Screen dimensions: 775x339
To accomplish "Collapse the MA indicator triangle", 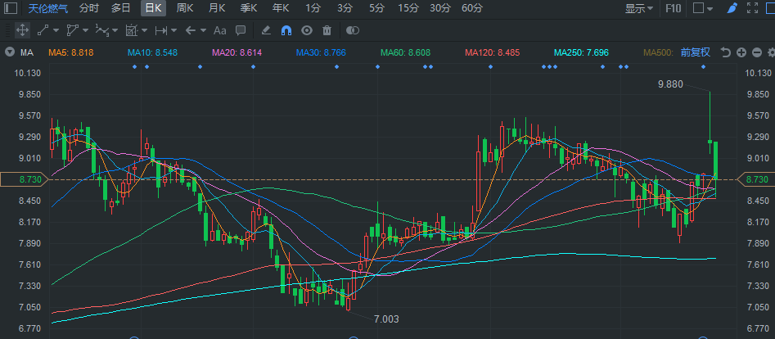I will point(9,52).
